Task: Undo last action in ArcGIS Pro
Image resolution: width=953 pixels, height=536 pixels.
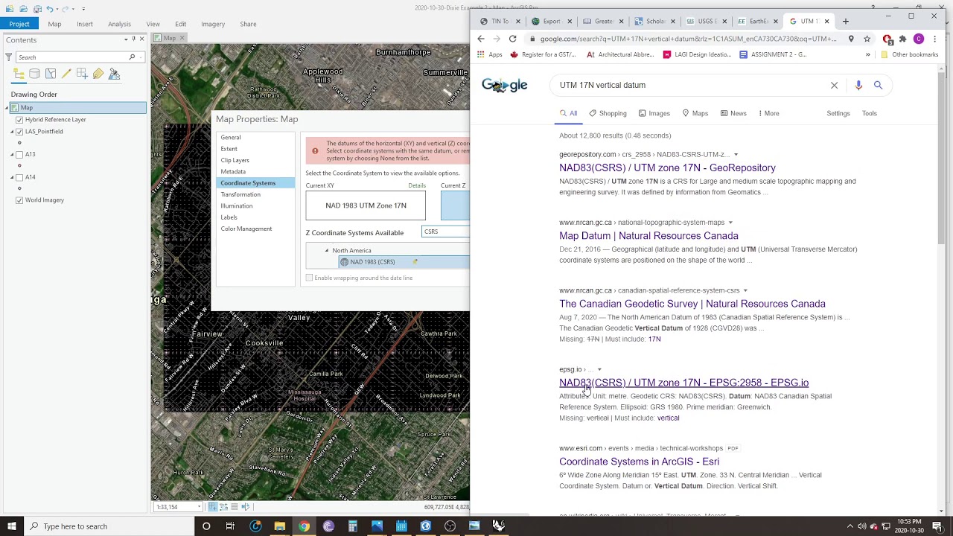Action: pos(50,8)
